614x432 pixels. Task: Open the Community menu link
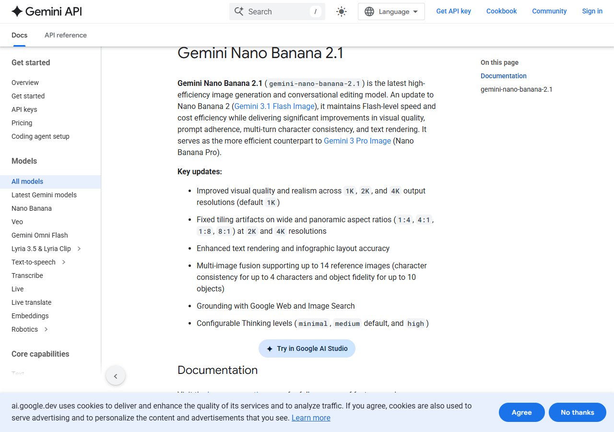pos(549,11)
